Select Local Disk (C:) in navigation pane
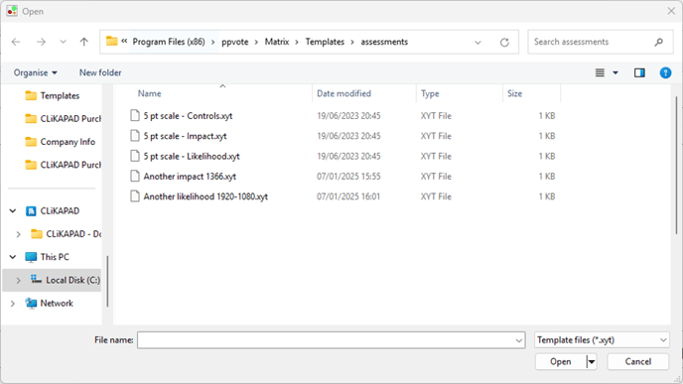 (x=72, y=281)
